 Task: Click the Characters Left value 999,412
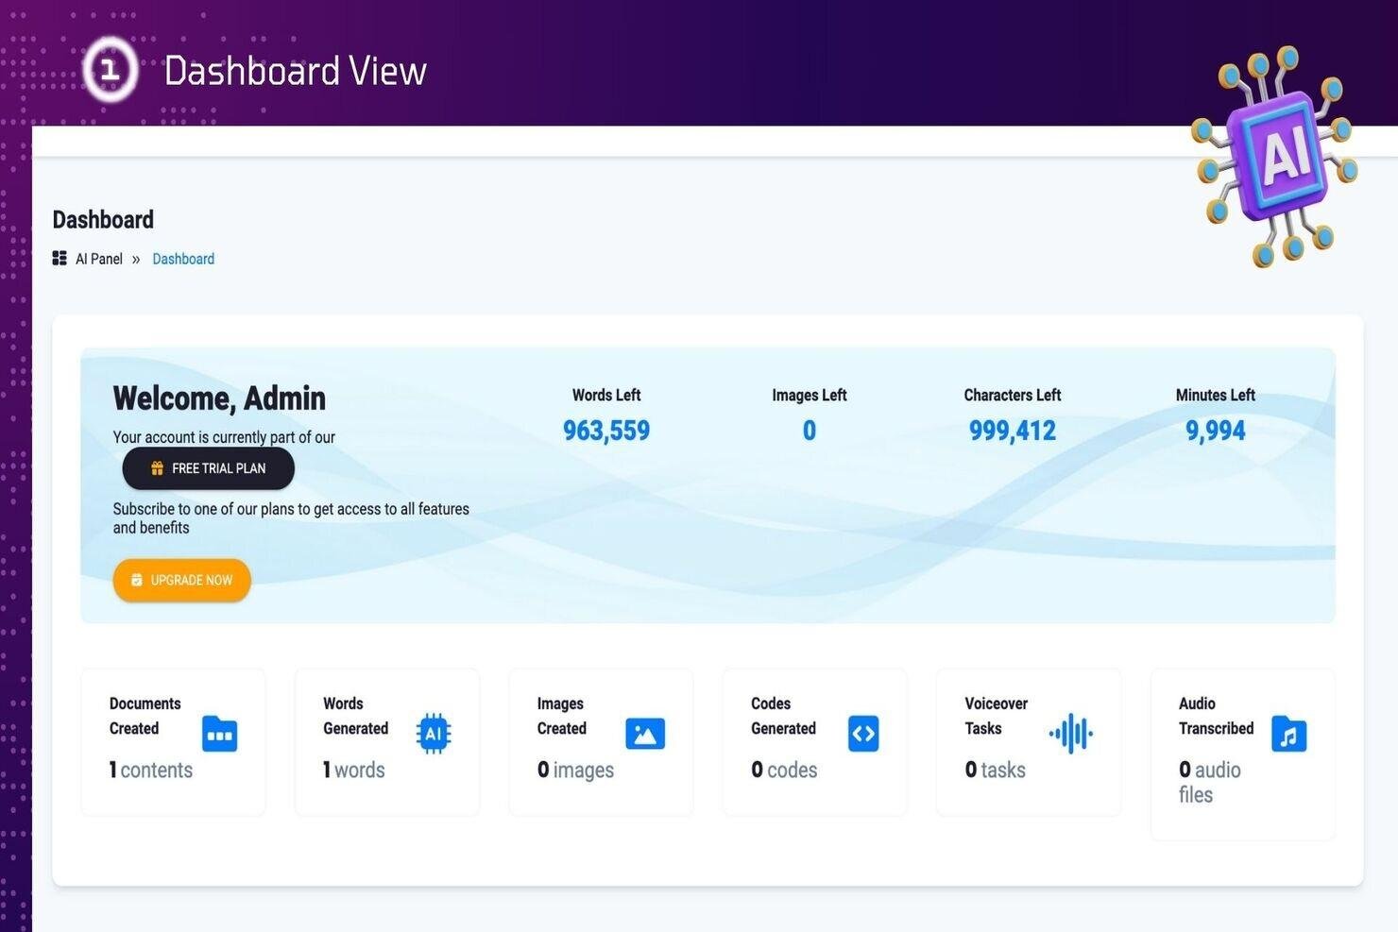1012,431
